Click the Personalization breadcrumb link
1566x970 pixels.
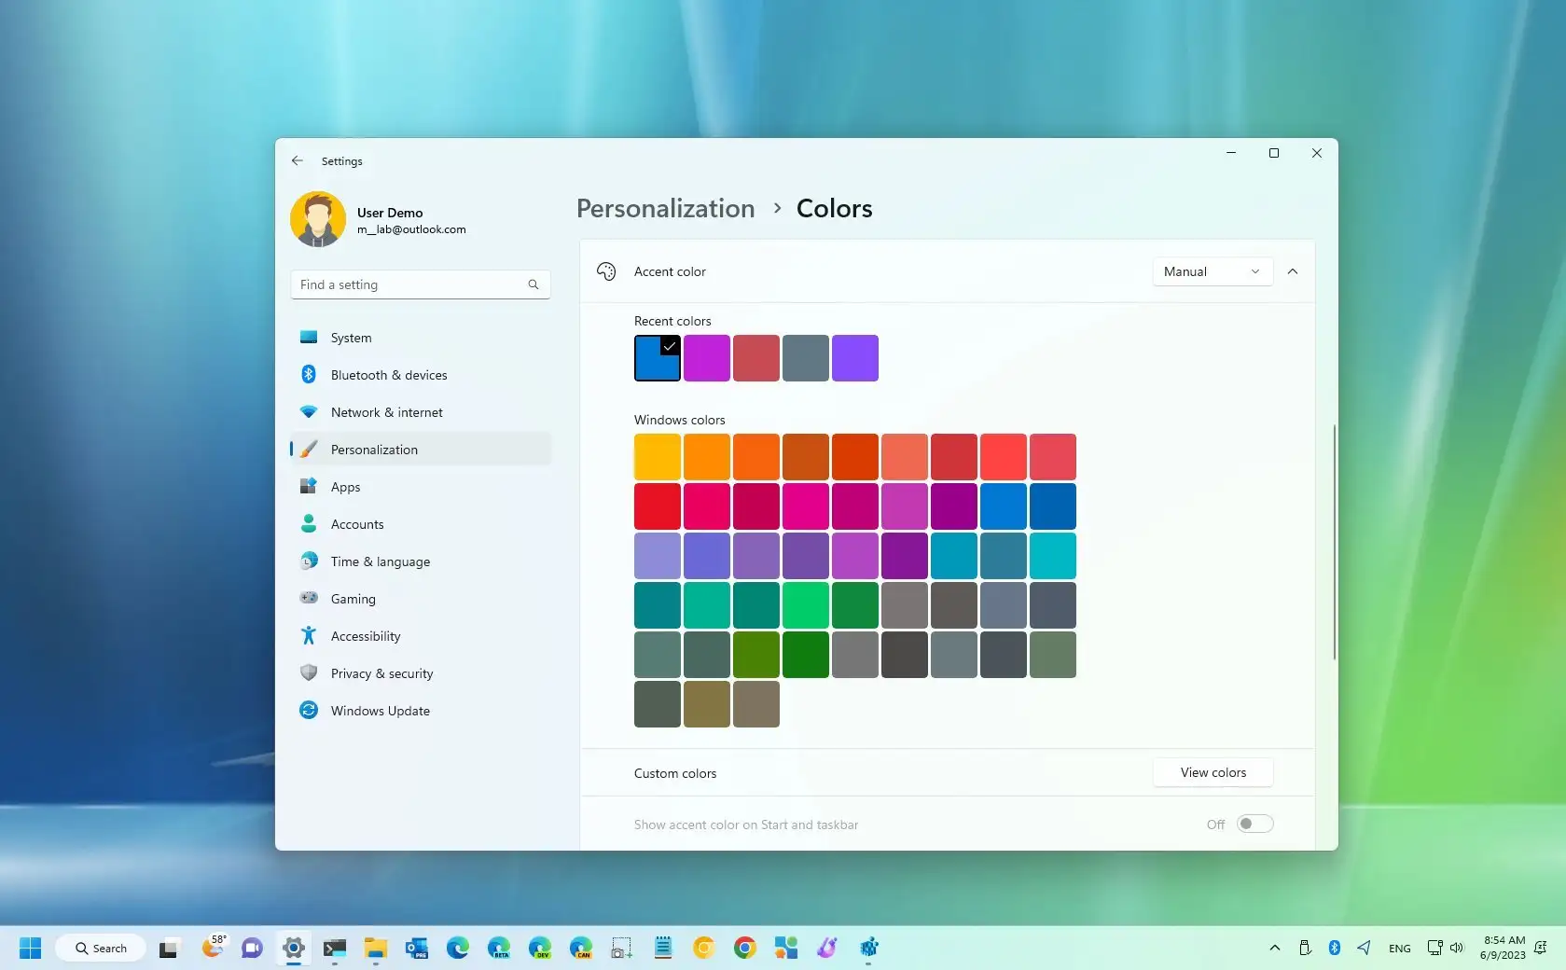[x=665, y=209]
